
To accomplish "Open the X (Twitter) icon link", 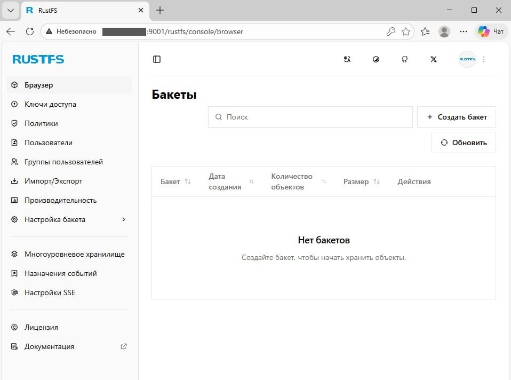I will click(x=434, y=59).
